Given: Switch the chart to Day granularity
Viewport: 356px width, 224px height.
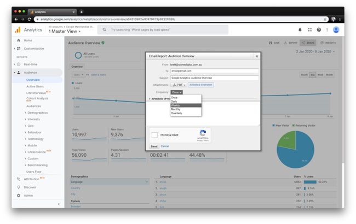Looking at the screenshot, I should point(313,75).
